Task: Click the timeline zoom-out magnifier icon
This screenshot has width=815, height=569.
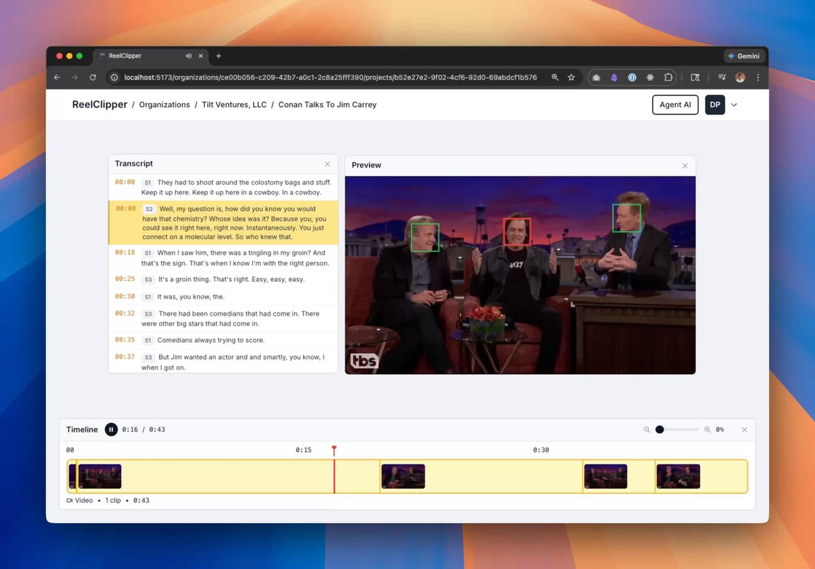Action: (x=647, y=430)
